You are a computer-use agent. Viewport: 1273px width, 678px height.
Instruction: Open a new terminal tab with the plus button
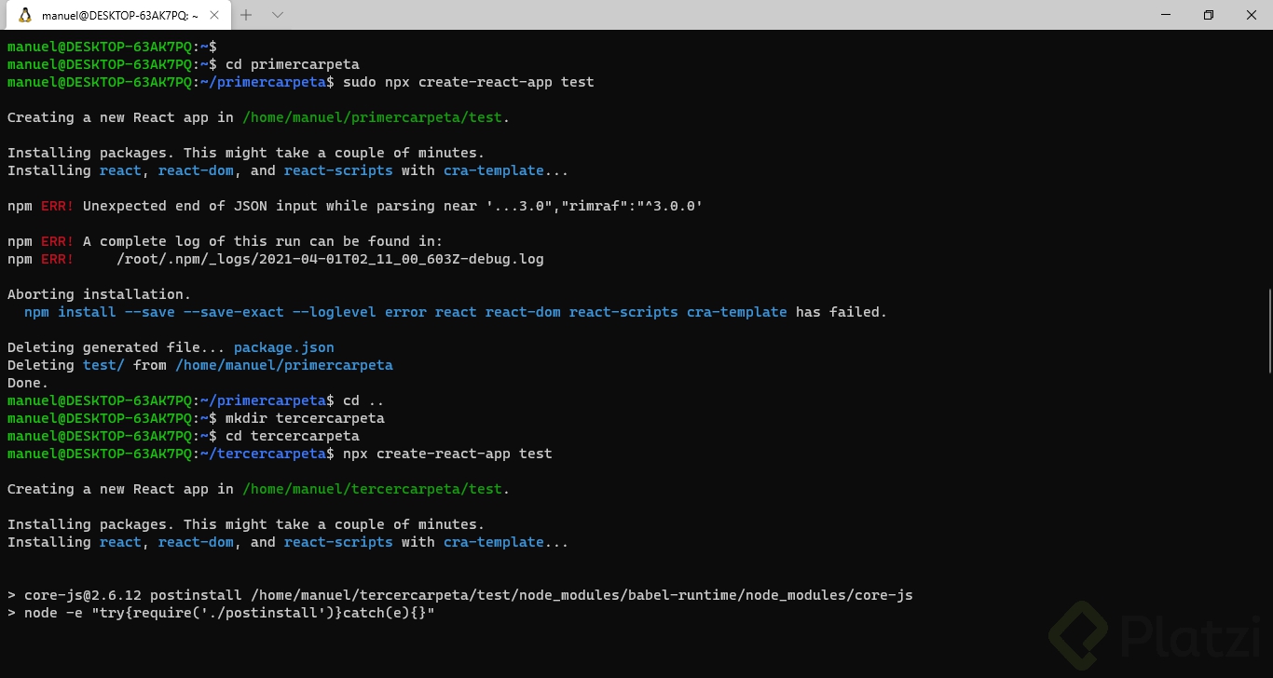click(247, 15)
